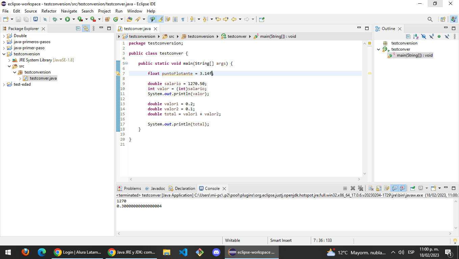Image resolution: width=459 pixels, height=259 pixels.
Task: Click the New Java Package icon
Action: click(107, 19)
